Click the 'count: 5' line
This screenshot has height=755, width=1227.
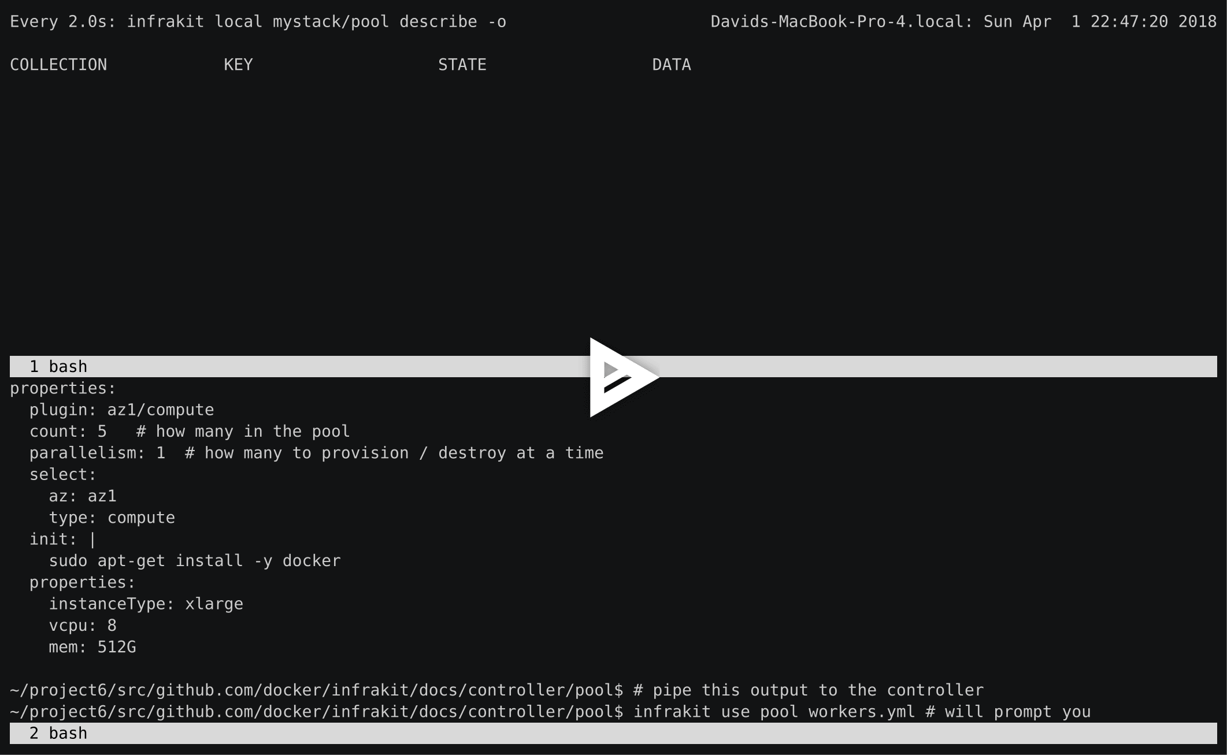190,432
